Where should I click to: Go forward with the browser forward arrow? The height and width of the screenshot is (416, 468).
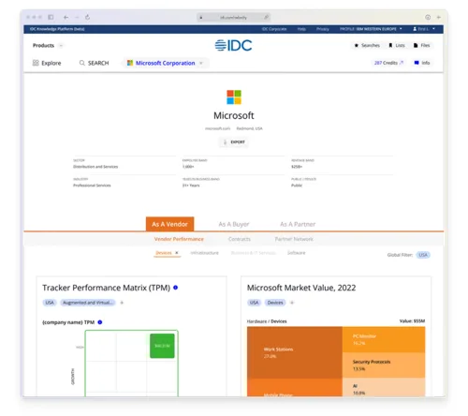click(77, 17)
